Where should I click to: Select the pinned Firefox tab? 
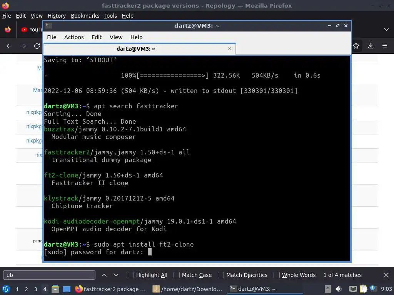click(x=8, y=29)
